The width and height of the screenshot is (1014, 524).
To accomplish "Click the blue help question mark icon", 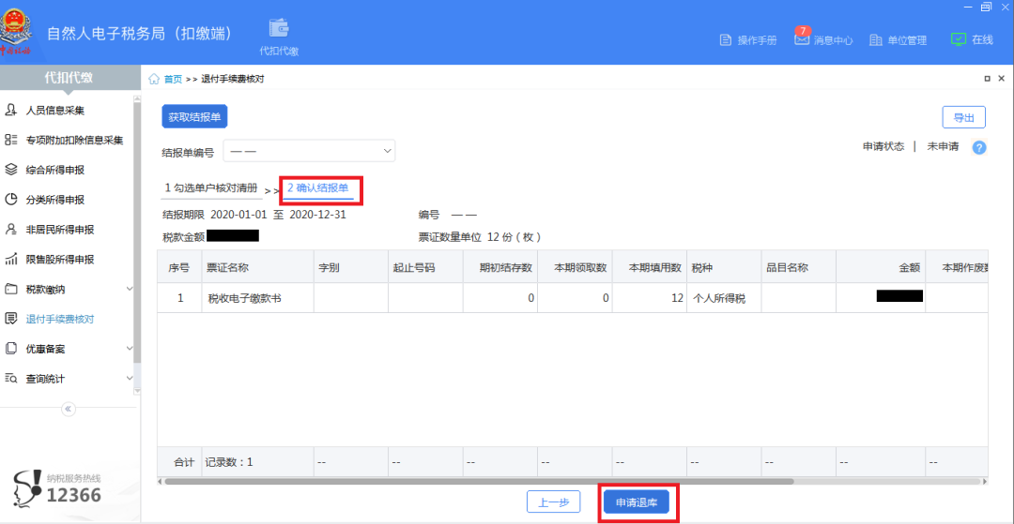I will tap(979, 147).
